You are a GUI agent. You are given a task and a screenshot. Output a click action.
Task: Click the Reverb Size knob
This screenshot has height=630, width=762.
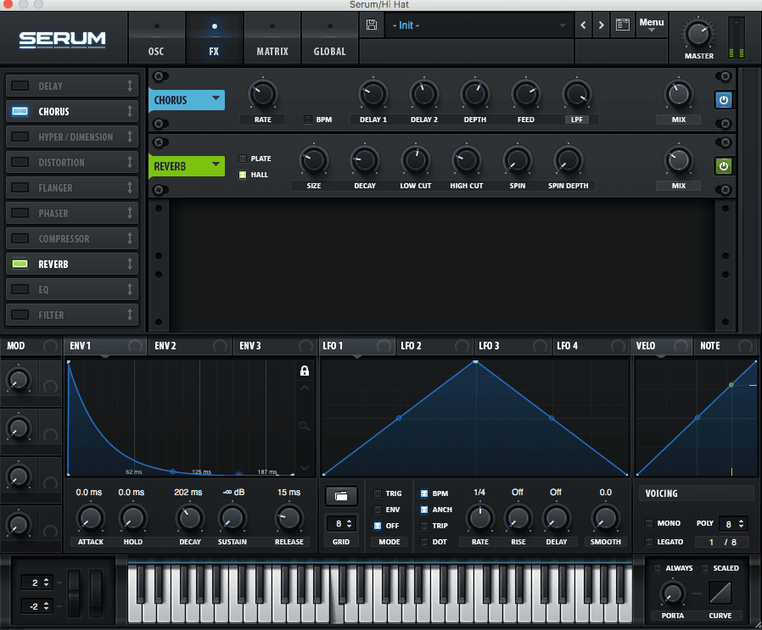[x=313, y=161]
